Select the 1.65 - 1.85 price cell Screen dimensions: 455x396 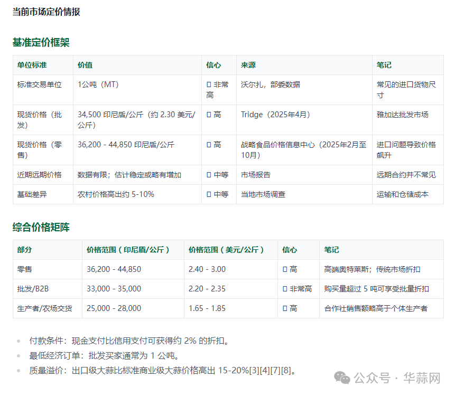click(207, 308)
